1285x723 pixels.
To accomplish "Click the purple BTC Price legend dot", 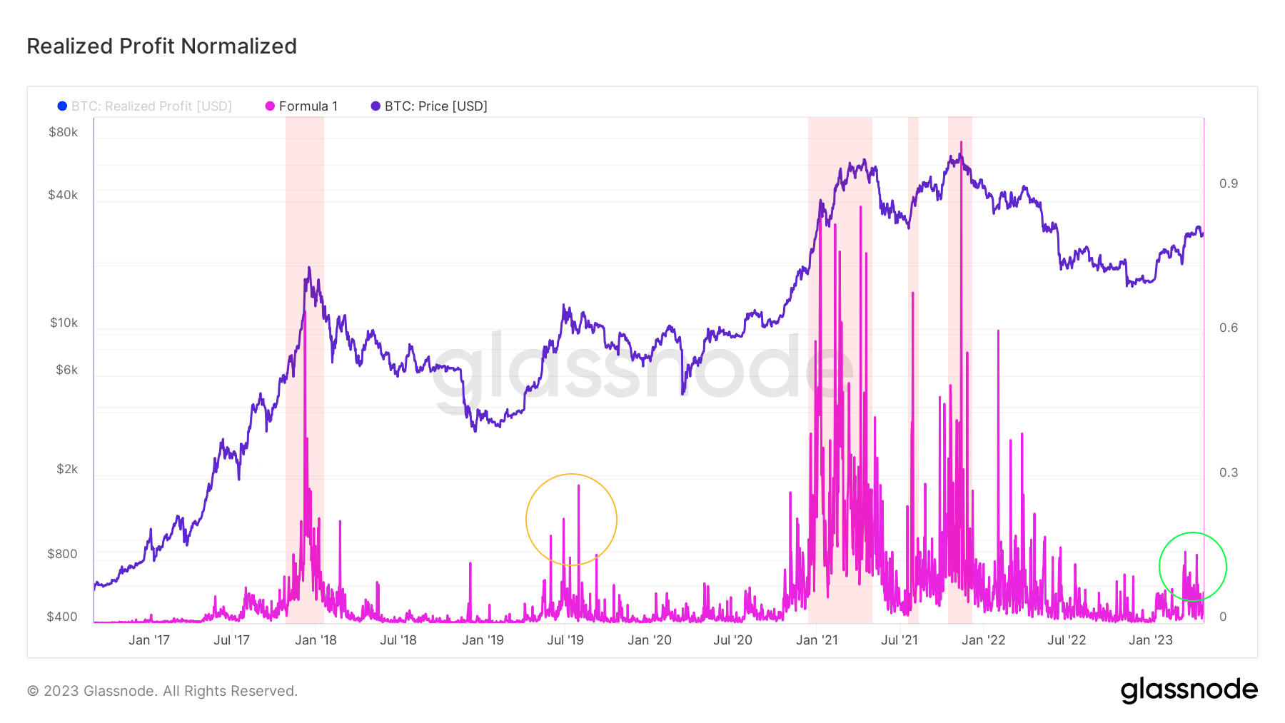I will click(x=376, y=106).
